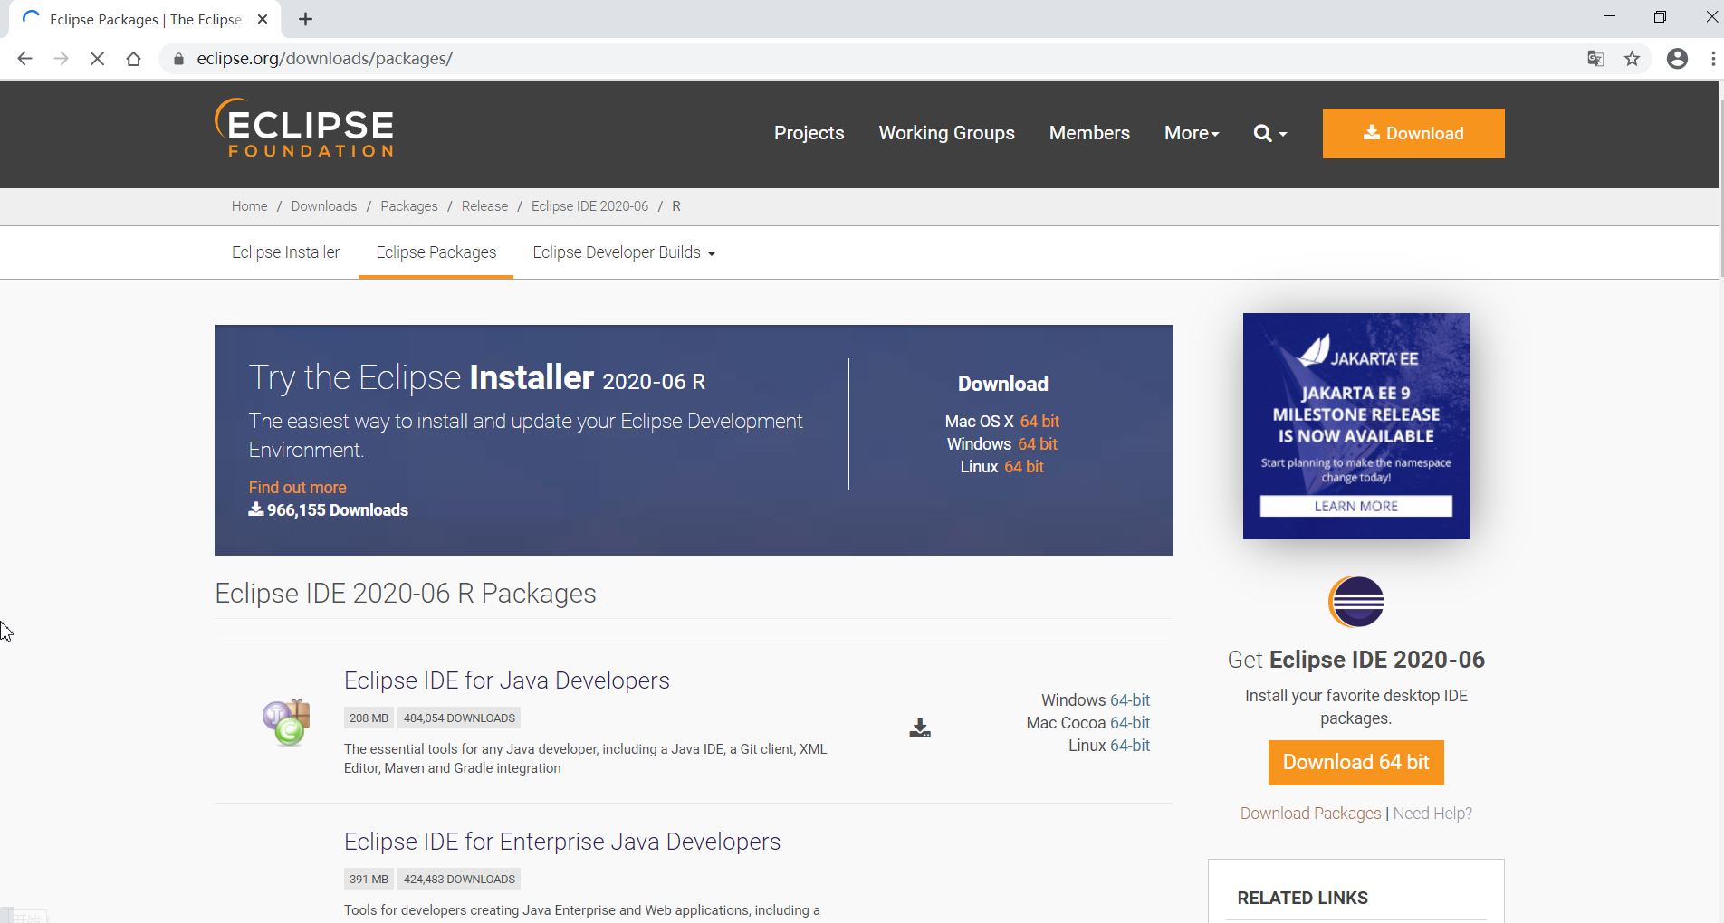
Task: Click the 391 MB size badge
Action: pos(369,880)
